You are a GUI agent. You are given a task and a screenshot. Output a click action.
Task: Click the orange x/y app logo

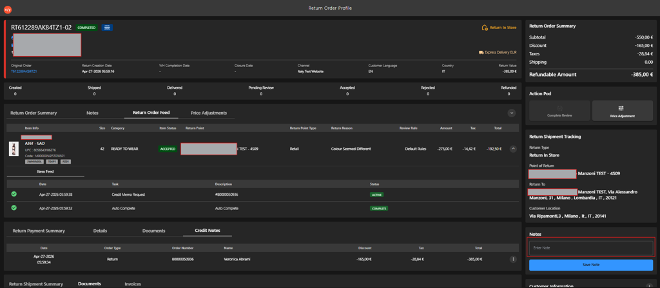[x=8, y=8]
